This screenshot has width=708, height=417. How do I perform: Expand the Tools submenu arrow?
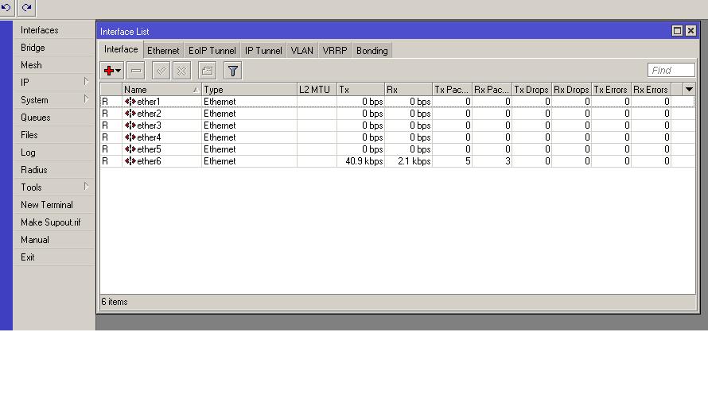click(86, 186)
